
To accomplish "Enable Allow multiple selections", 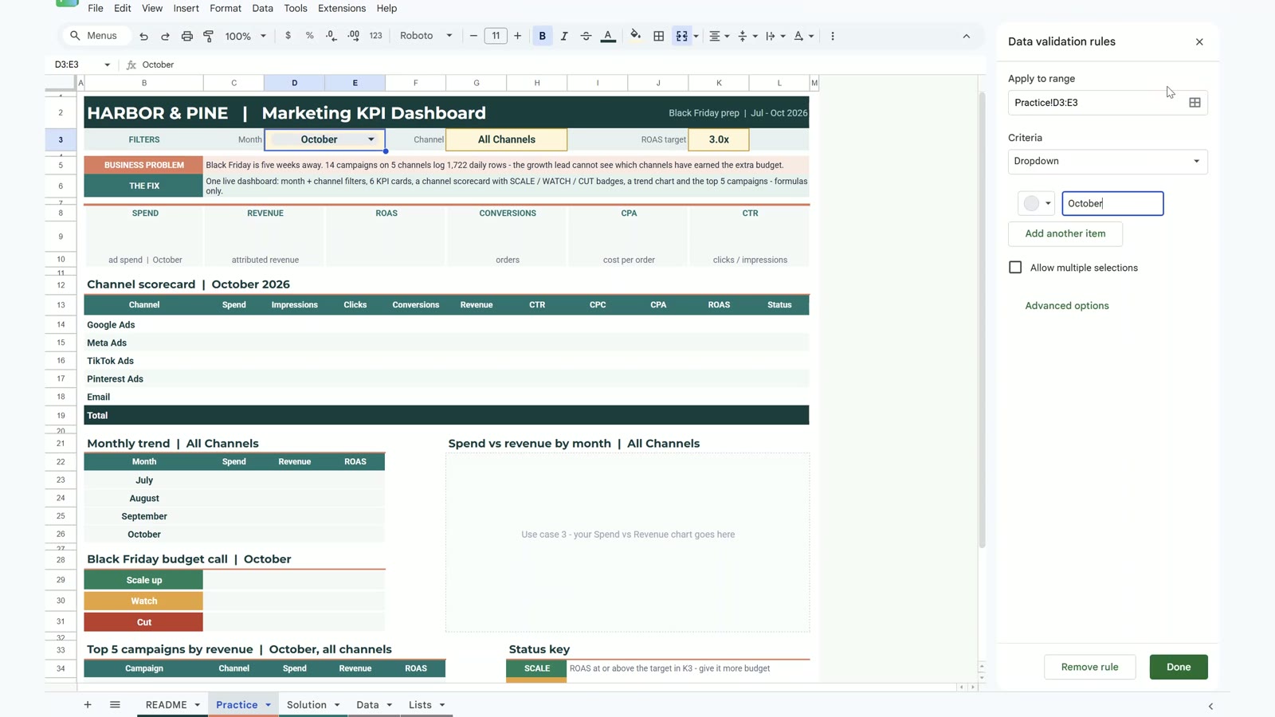I will click(1015, 268).
